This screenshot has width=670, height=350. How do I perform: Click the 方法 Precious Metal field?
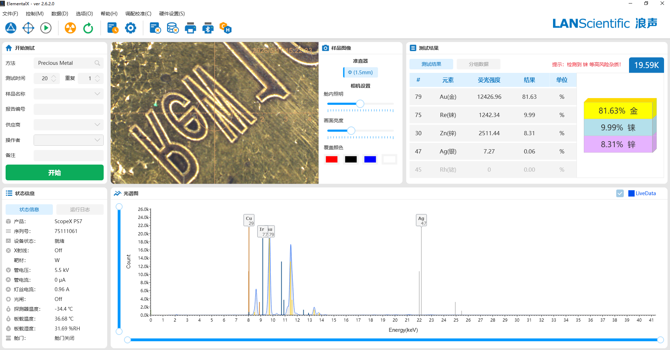(69, 63)
